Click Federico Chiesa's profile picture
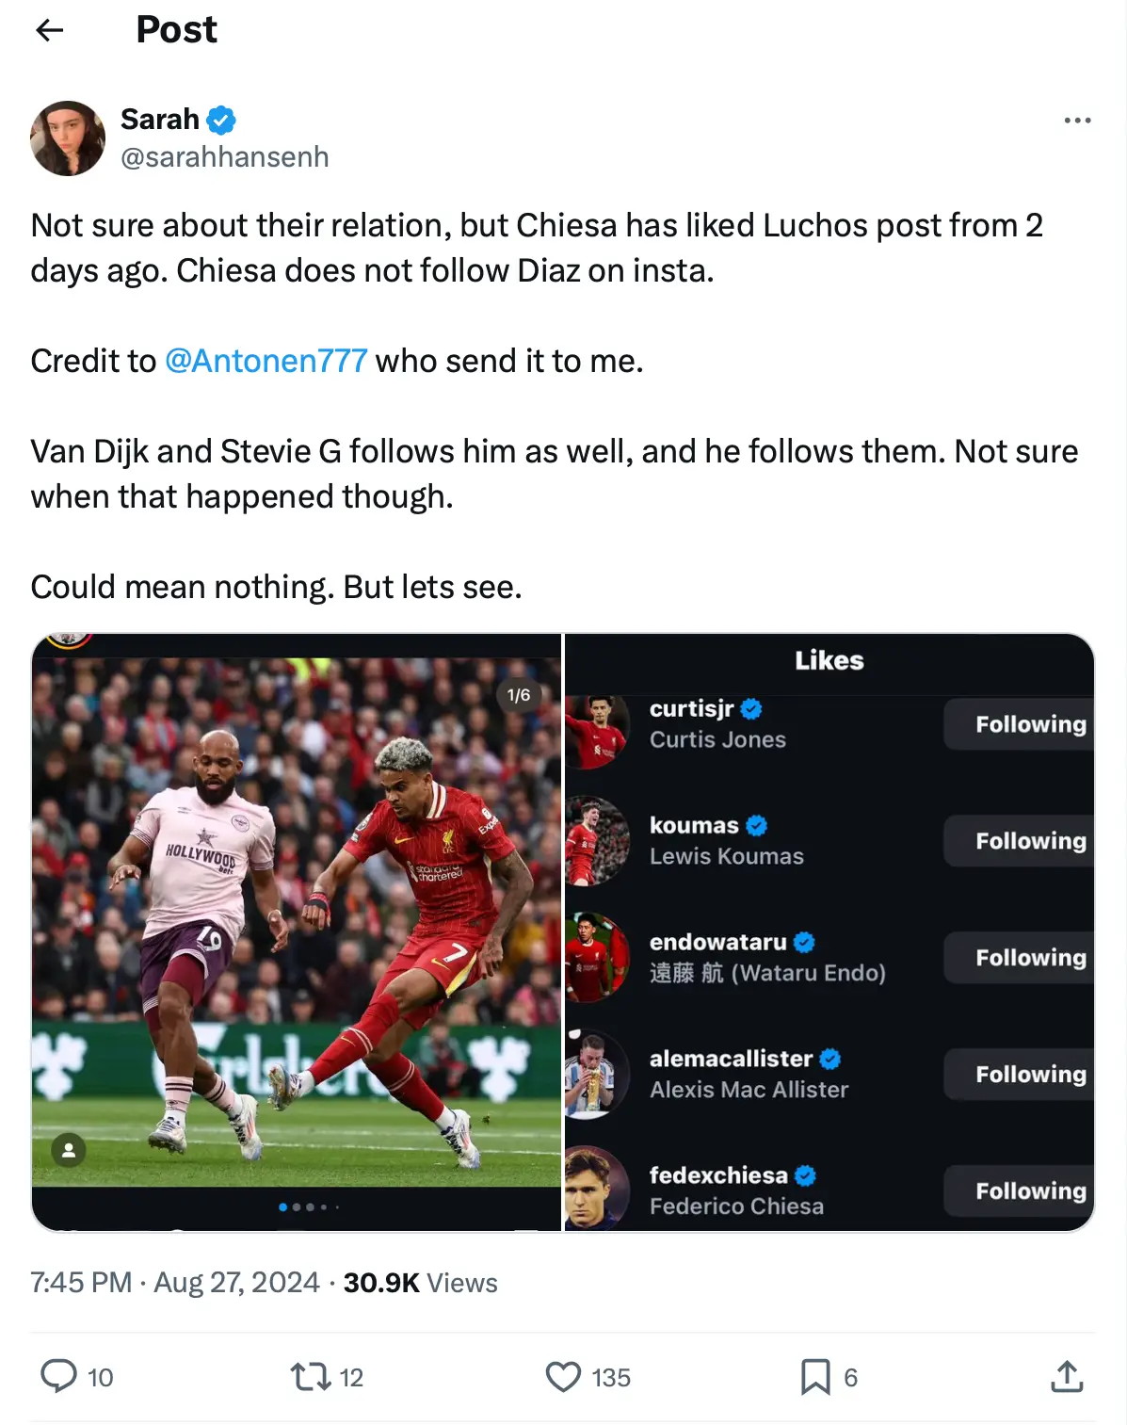 [595, 1189]
